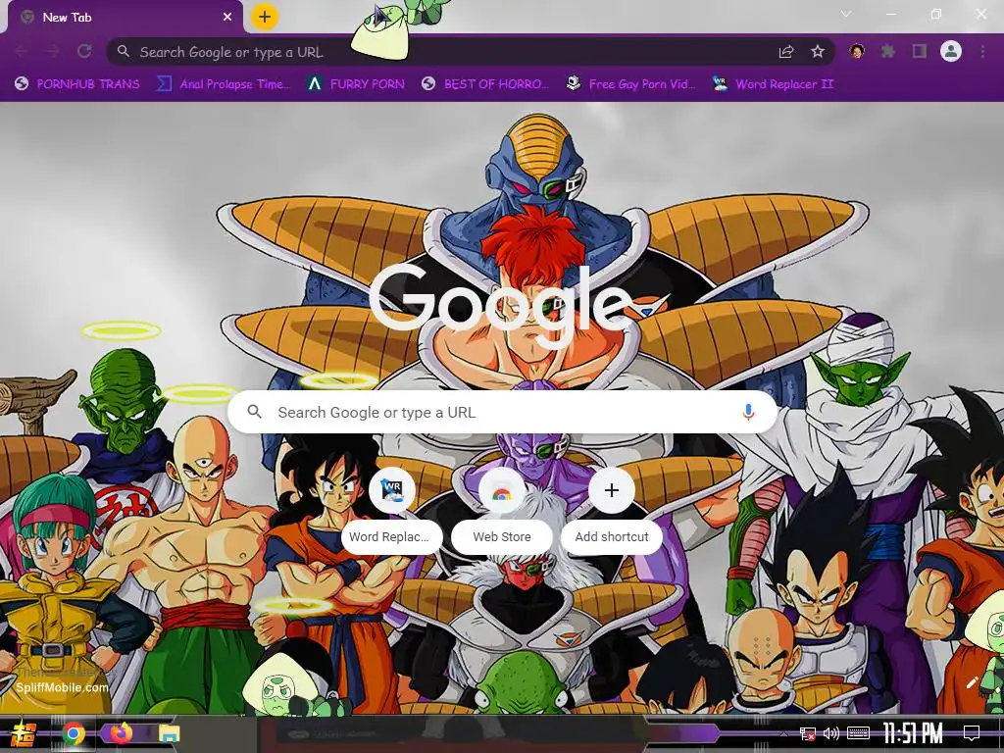1004x753 pixels.
Task: Open File Explorer from the taskbar
Action: click(x=169, y=733)
